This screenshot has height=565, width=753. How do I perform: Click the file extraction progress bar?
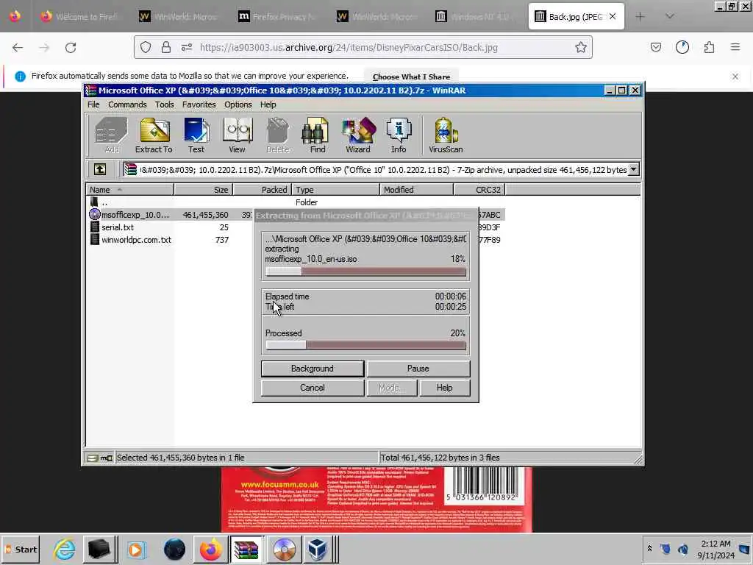coord(365,272)
